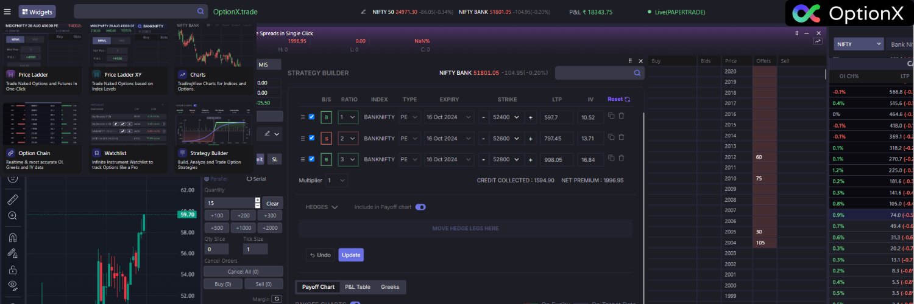
Task: Delete the 52800 strike leg
Action: tap(622, 159)
